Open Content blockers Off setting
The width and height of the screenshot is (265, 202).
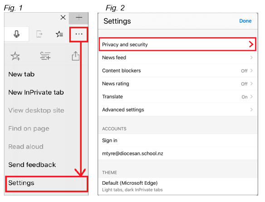click(x=178, y=71)
